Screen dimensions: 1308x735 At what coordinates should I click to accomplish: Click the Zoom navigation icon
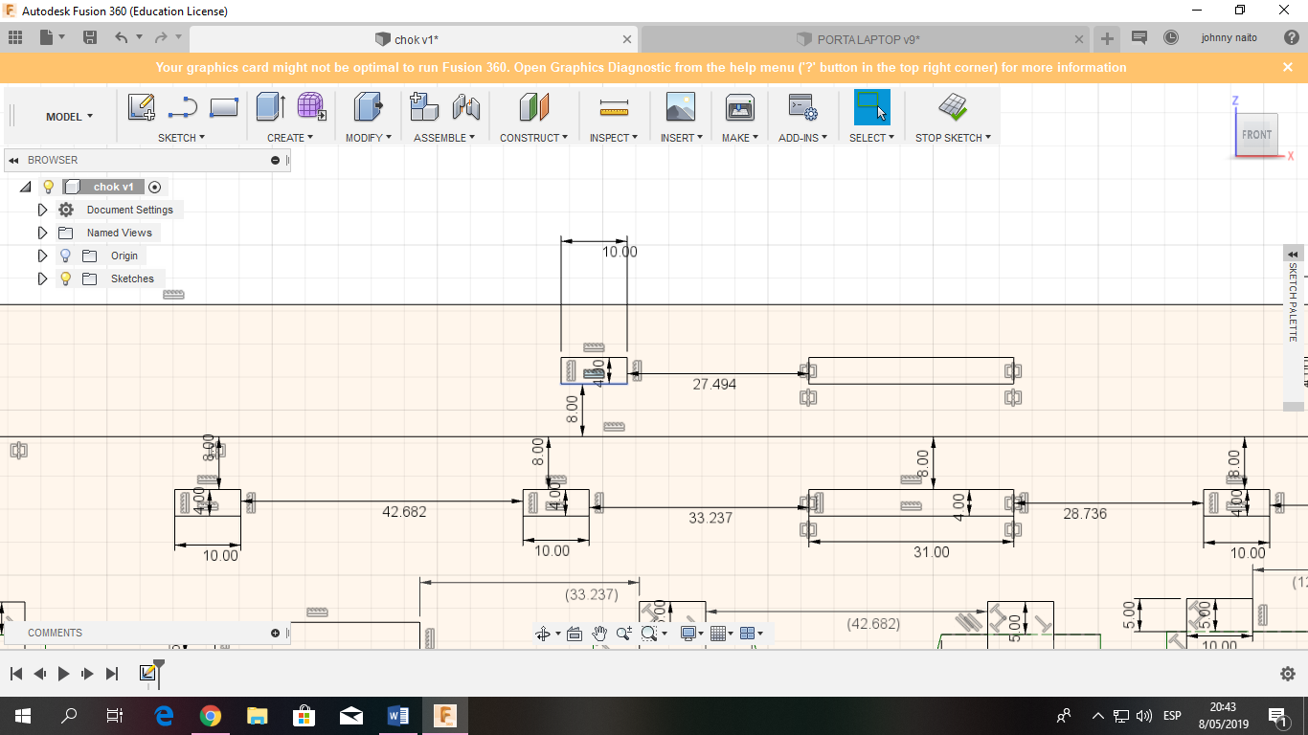pos(624,634)
